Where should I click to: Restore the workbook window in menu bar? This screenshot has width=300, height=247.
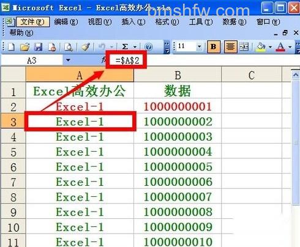pos(285,32)
